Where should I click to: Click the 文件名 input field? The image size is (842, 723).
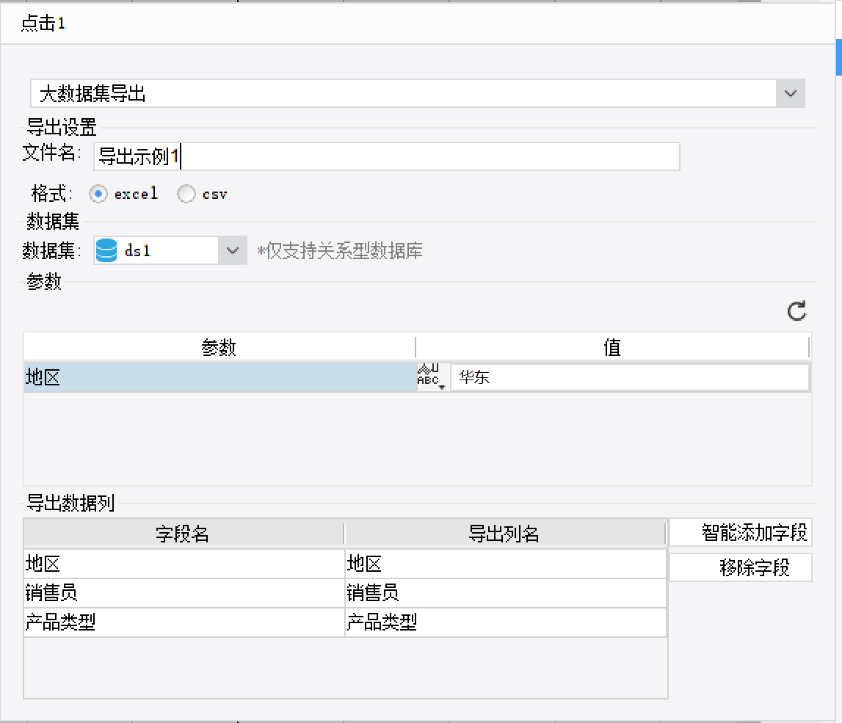387,156
